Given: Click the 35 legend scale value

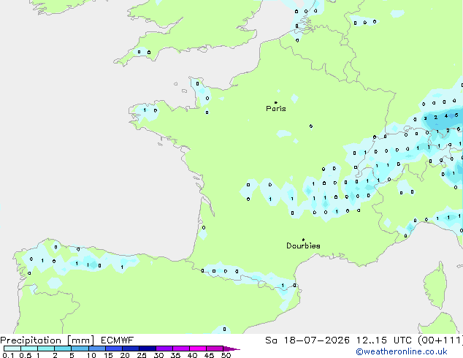Looking at the screenshot, I should coord(175,355).
